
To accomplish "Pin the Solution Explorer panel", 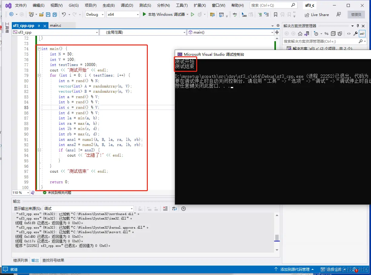I will [x=358, y=26].
